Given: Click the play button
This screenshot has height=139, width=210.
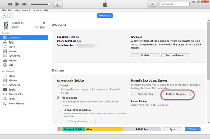Looking at the screenshot, I should (17, 4).
